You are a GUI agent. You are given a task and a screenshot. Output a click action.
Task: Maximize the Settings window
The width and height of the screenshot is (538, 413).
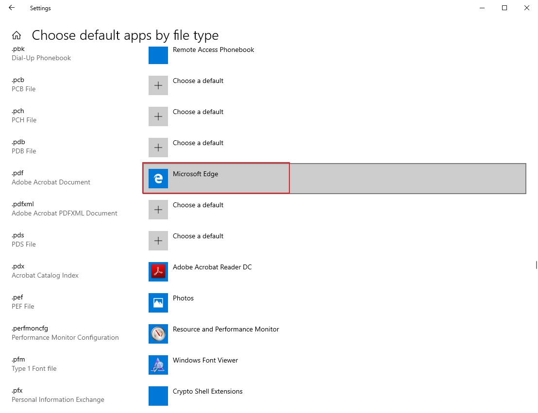point(504,8)
